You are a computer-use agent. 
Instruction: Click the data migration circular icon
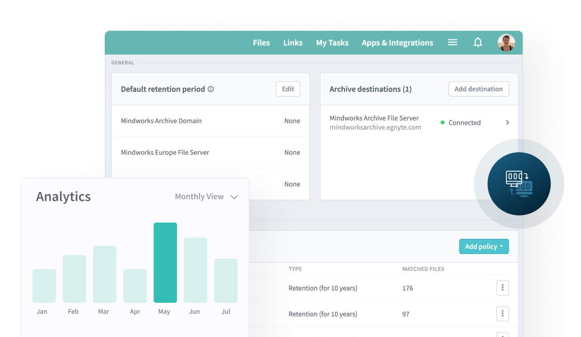click(x=519, y=183)
